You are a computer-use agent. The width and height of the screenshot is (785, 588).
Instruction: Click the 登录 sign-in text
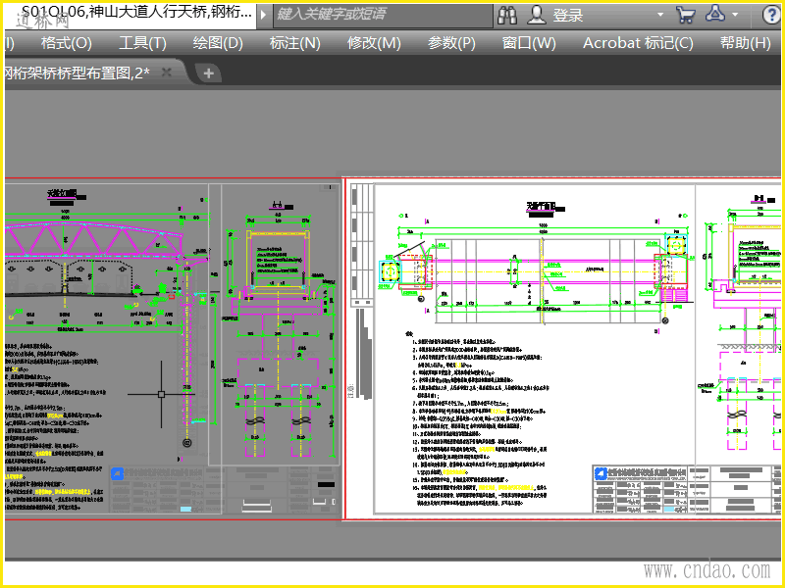pyautogui.click(x=568, y=15)
